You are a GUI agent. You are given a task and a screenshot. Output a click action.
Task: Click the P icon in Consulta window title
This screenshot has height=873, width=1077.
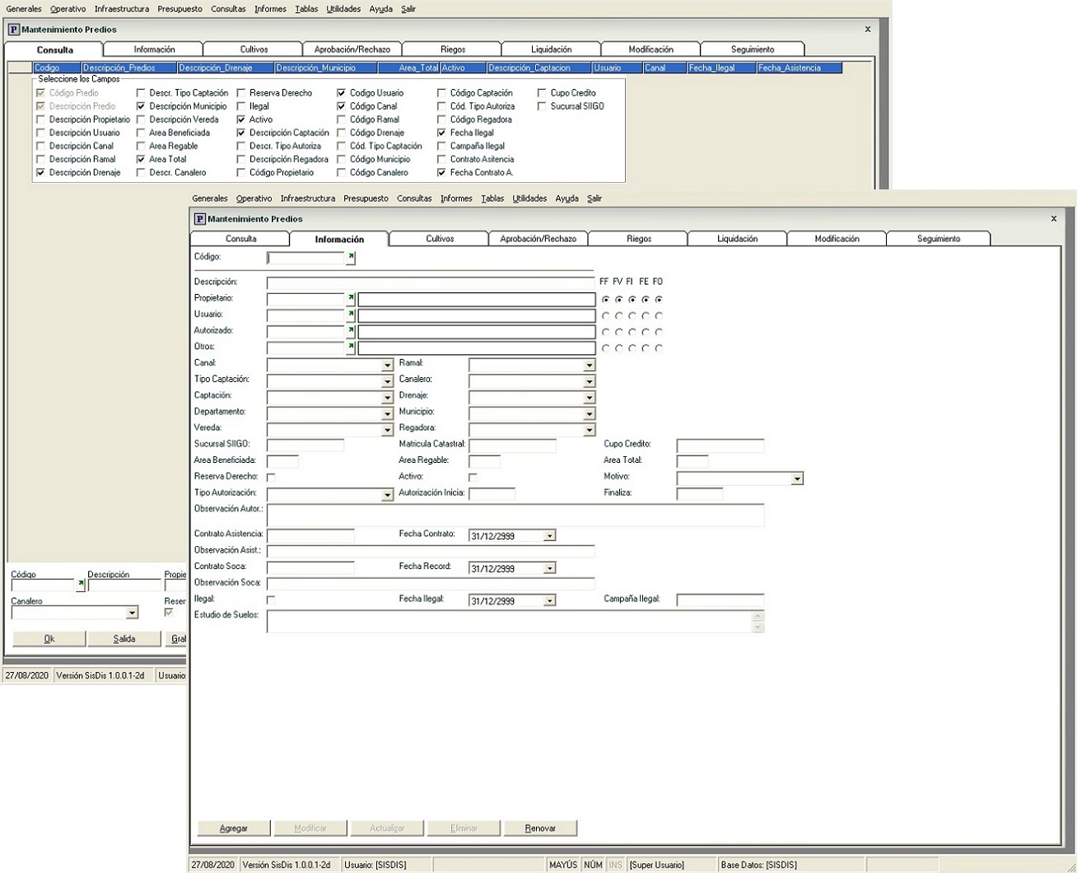[13, 30]
